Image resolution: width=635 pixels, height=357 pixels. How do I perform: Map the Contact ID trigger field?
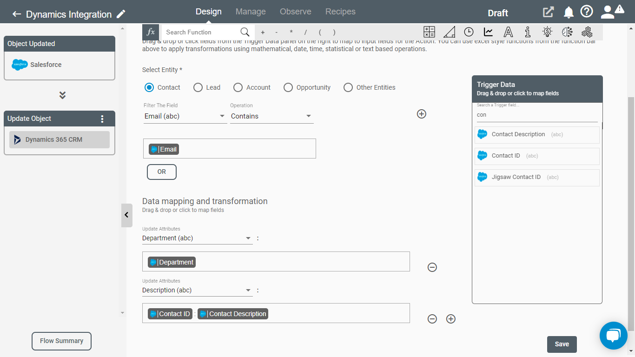[537, 156]
